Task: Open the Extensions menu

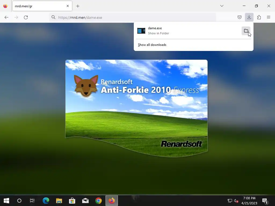Action: [259, 17]
